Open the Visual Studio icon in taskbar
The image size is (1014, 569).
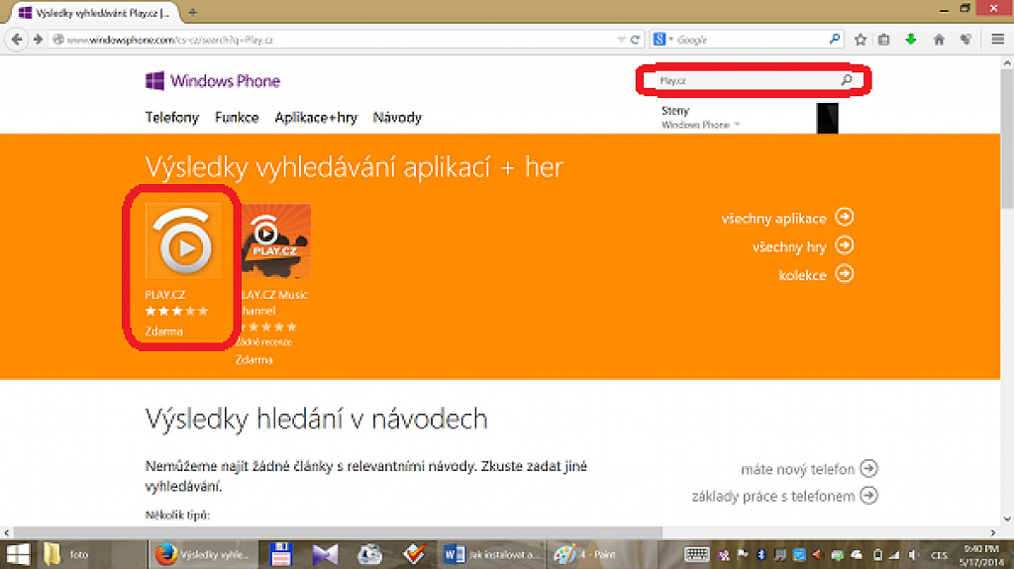point(325,554)
